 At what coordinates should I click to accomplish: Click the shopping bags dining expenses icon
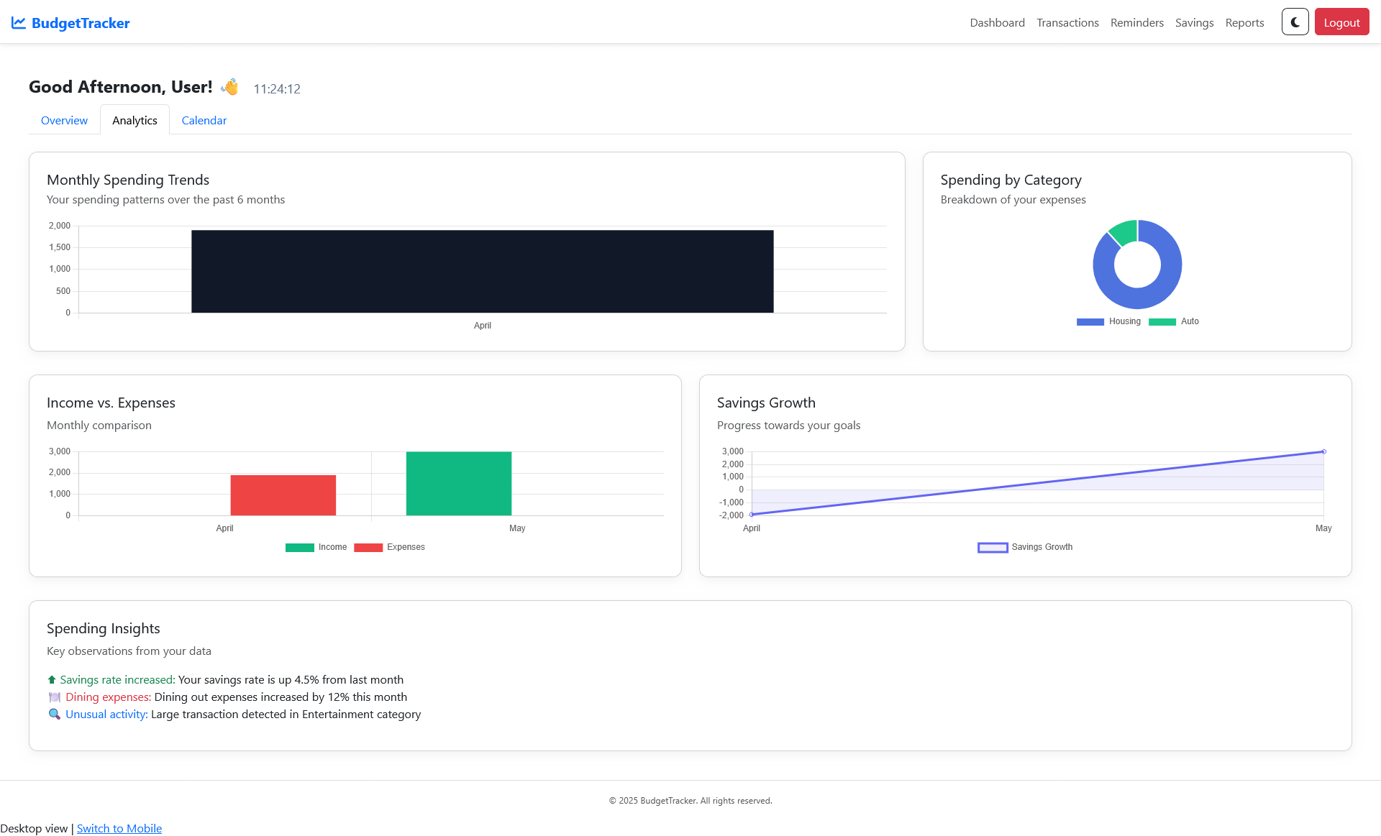54,697
